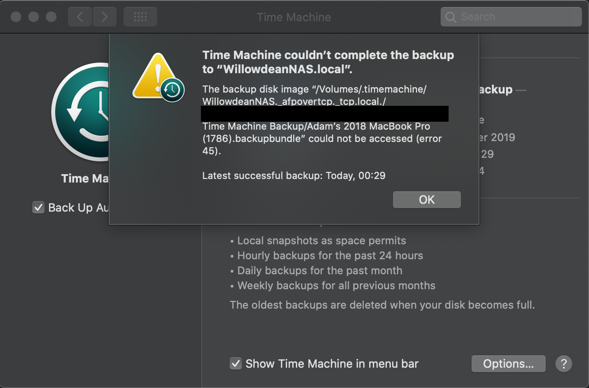Image resolution: width=589 pixels, height=388 pixels.
Task: Click the Search field
Action: [511, 17]
